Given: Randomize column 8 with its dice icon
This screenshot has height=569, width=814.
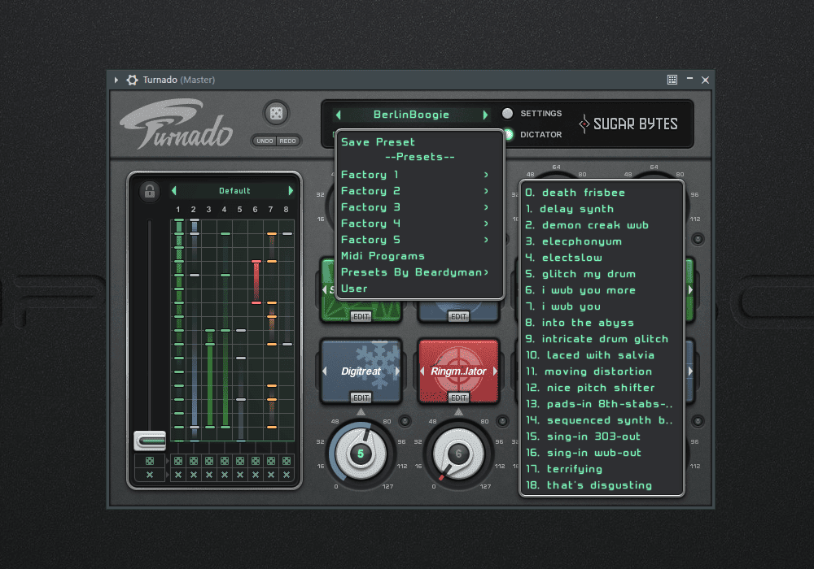Looking at the screenshot, I should [287, 461].
